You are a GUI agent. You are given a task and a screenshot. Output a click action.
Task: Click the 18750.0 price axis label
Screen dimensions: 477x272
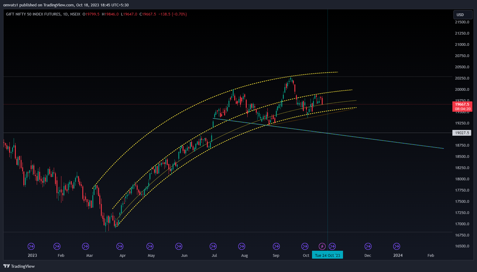tap(462, 145)
